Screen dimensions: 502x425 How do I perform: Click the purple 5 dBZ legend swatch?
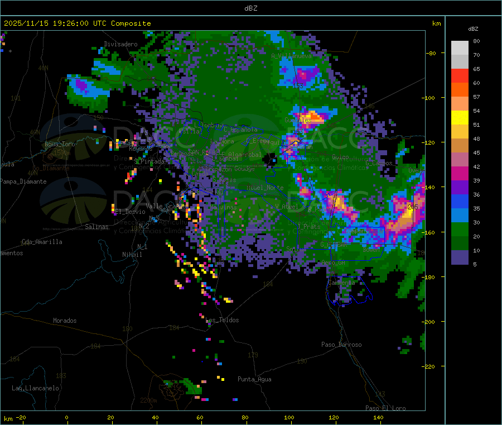tap(460, 257)
